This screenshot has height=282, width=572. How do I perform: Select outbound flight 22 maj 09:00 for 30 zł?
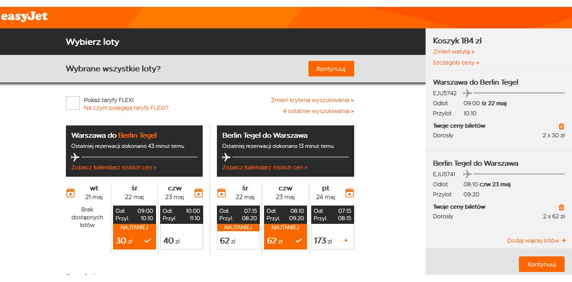(x=135, y=228)
